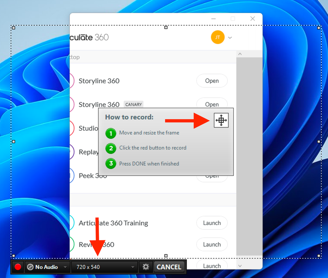
Task: Click the left-middle frame resize handle
Action: (13, 142)
